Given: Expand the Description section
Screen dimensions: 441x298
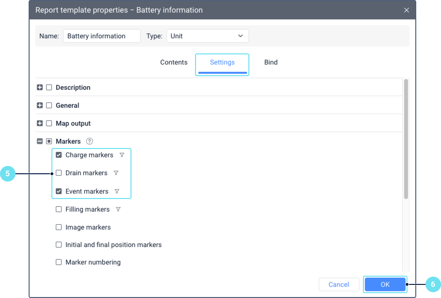Looking at the screenshot, I should 40,88.
